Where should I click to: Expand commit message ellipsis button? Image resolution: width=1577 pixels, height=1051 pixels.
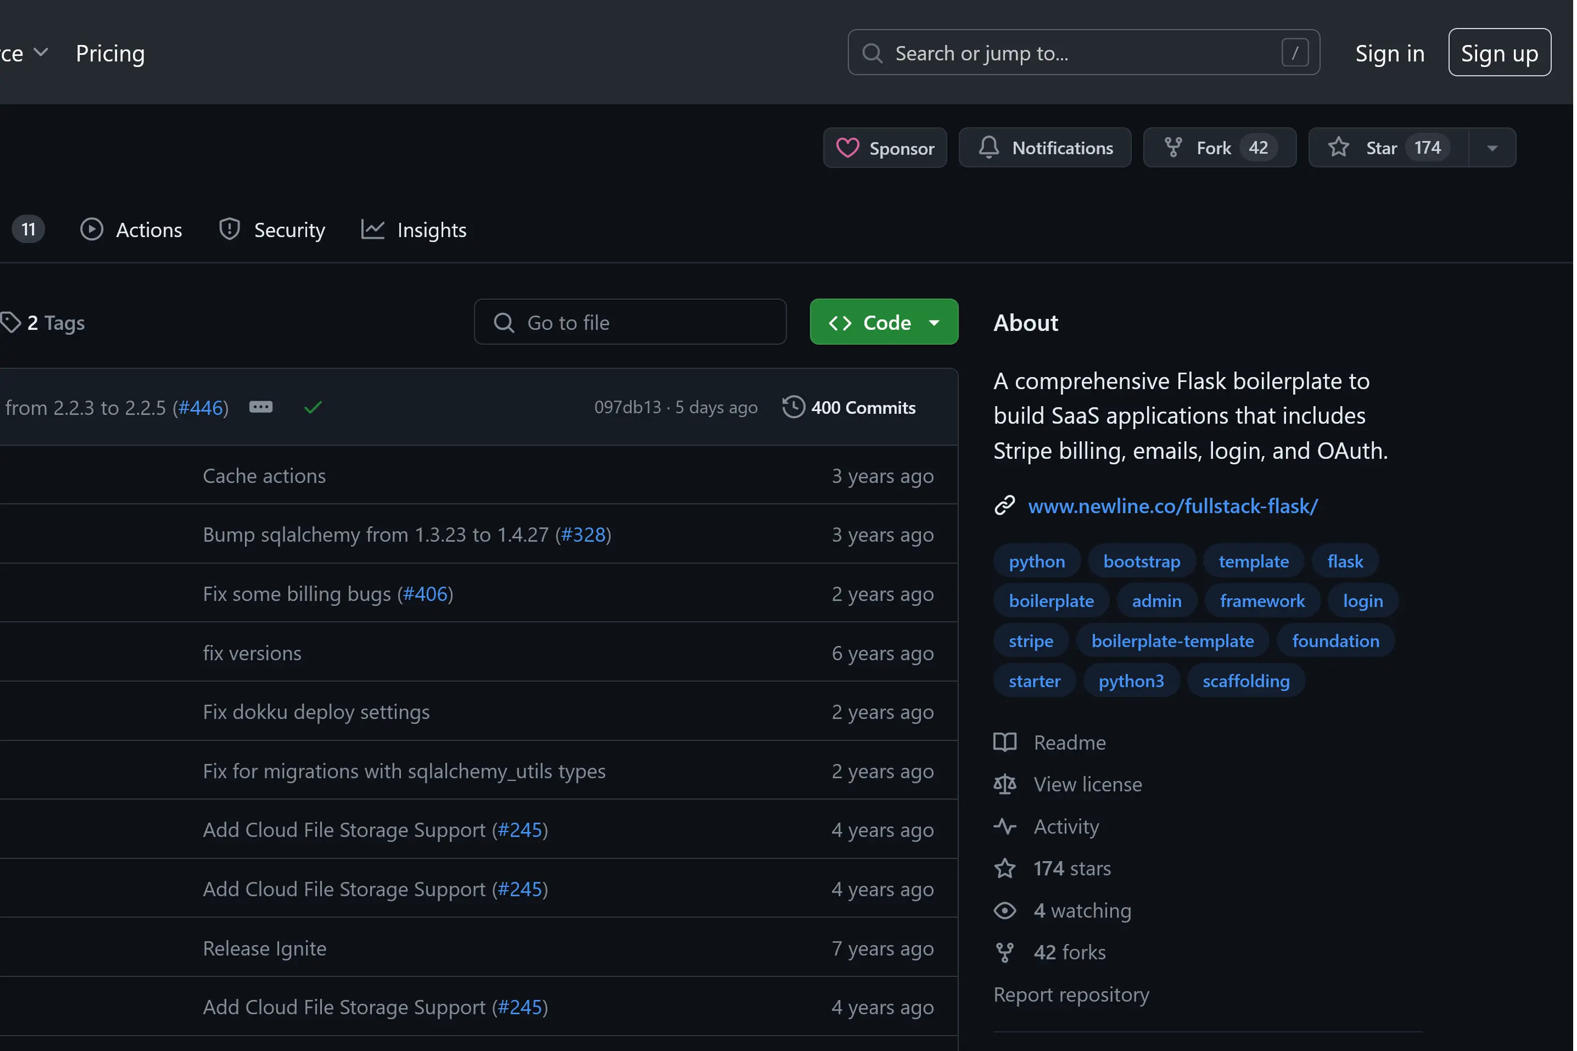[261, 407]
